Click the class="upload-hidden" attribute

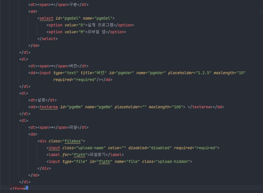(166, 162)
